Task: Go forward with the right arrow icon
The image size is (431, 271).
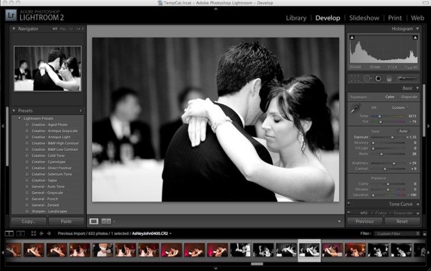Action: [x=49, y=233]
